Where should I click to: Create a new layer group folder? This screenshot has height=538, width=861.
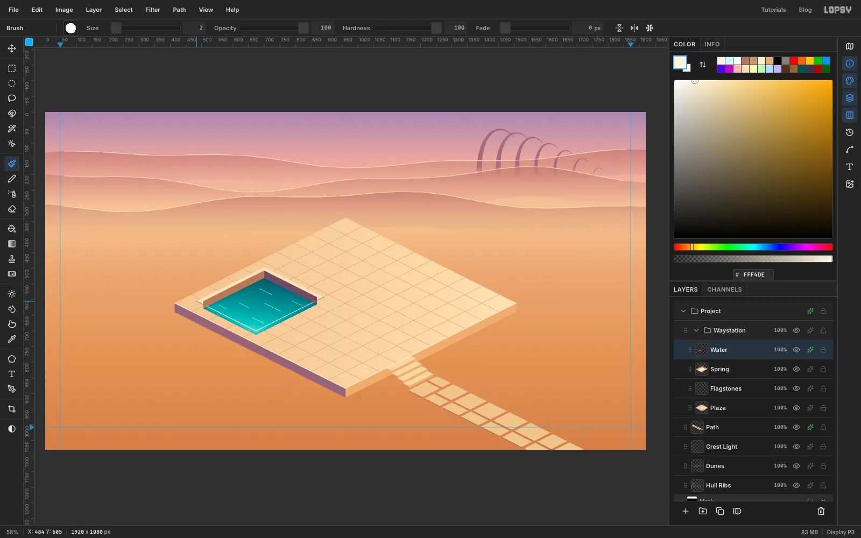(x=703, y=511)
